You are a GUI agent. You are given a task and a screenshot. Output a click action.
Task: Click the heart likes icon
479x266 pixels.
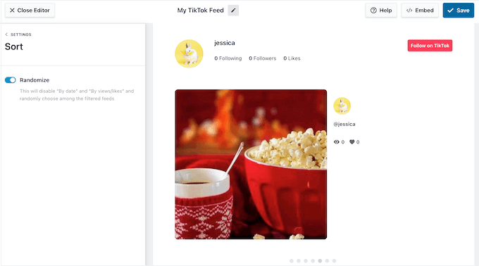coord(352,142)
